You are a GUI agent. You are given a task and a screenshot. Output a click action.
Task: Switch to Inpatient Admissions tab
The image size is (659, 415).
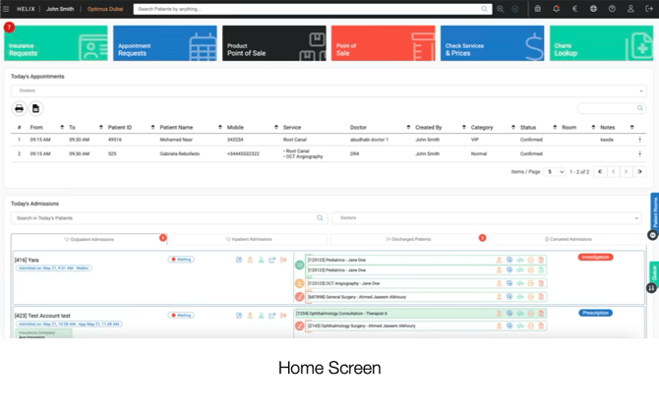point(246,239)
